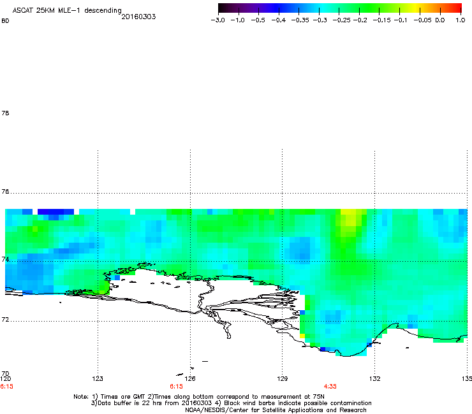Pick the black end of the color bar
This screenshot has width=472, height=414.
222,8
